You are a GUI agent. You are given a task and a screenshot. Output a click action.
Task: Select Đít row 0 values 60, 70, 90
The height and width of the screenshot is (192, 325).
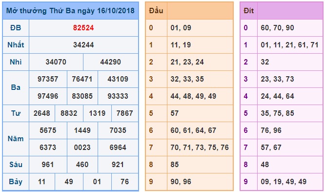(x=277, y=28)
